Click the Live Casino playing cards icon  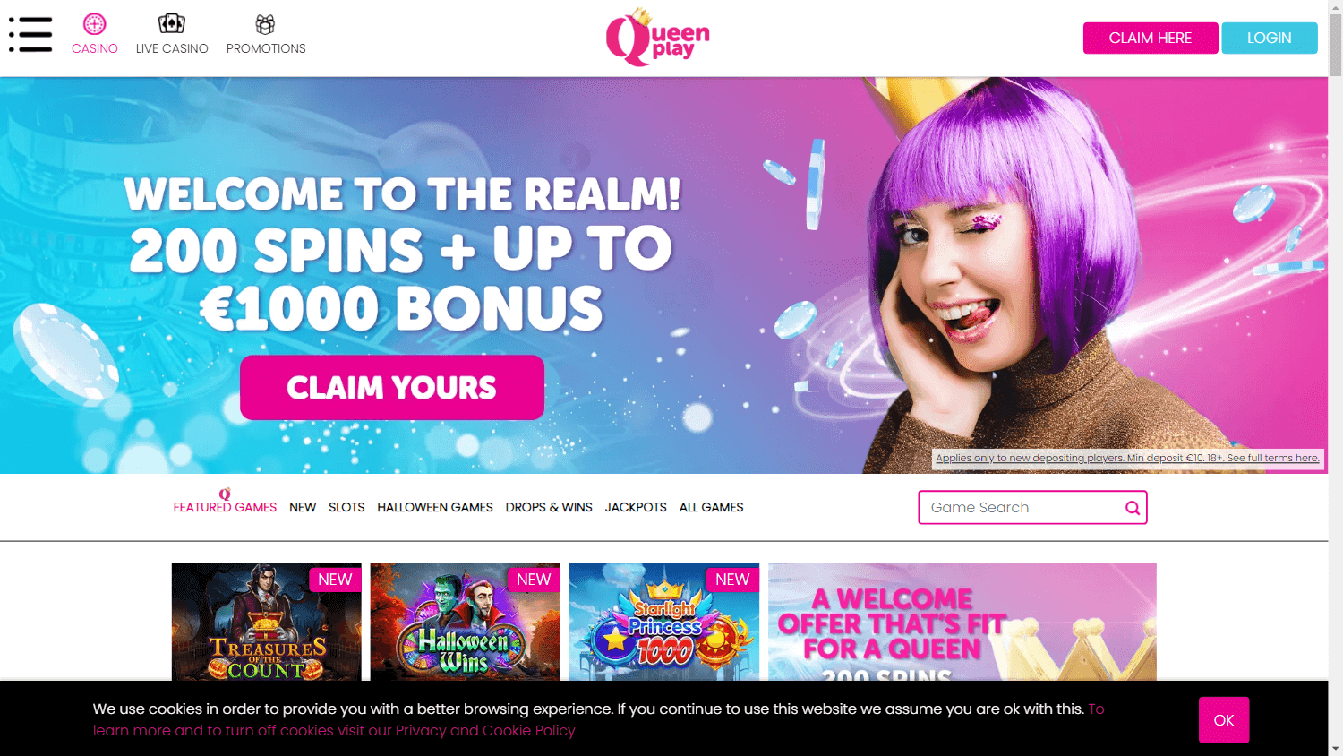172,23
